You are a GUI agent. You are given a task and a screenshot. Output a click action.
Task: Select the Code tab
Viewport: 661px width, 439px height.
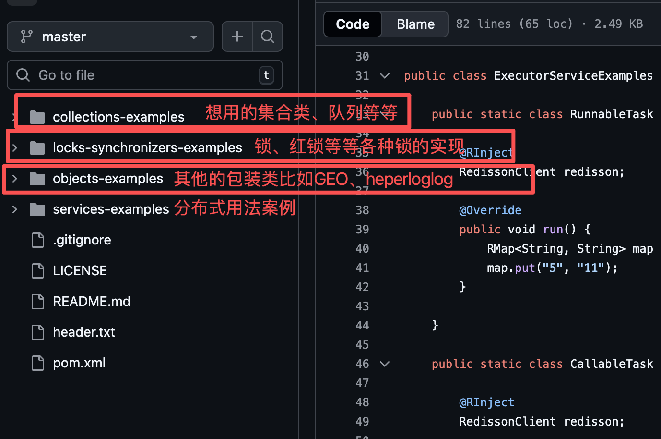click(353, 24)
